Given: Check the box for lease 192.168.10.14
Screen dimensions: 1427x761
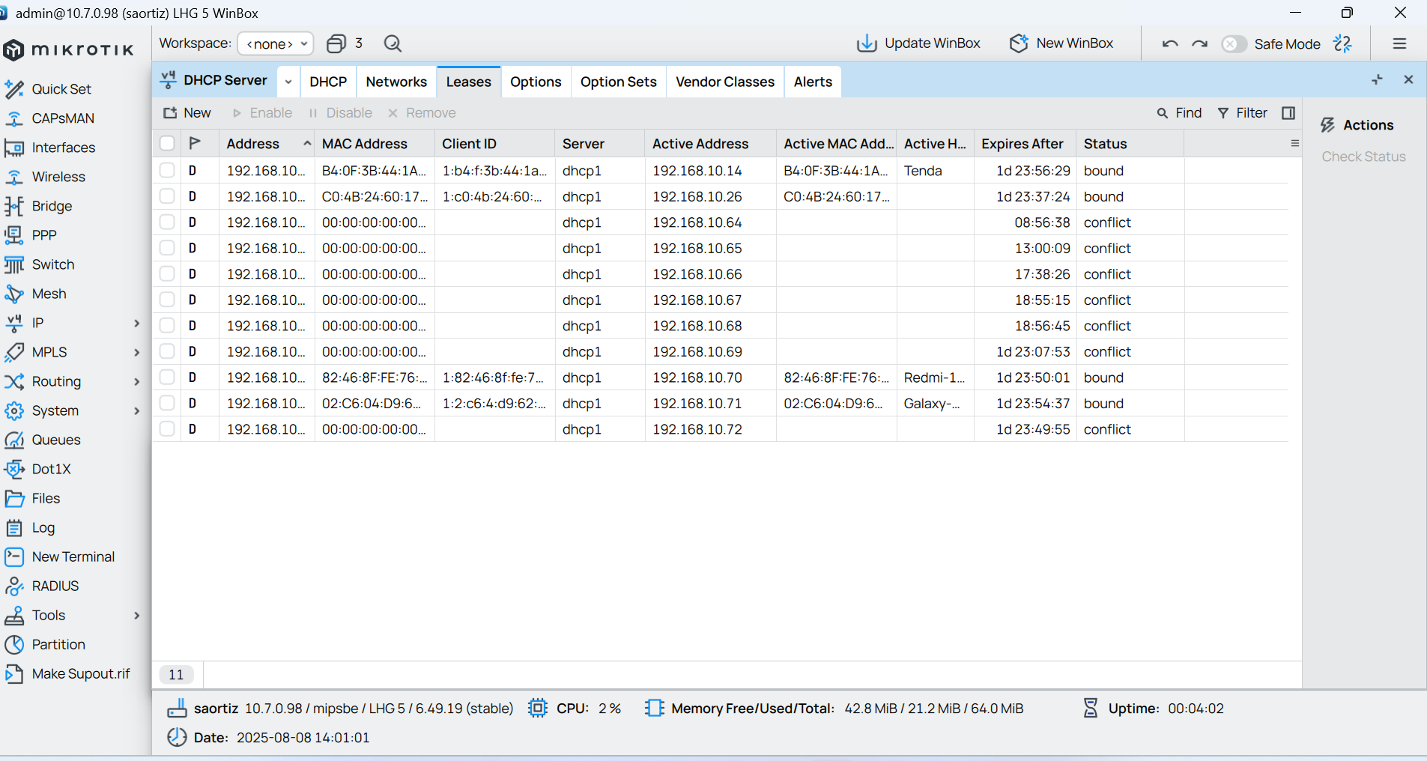Looking at the screenshot, I should pos(167,171).
